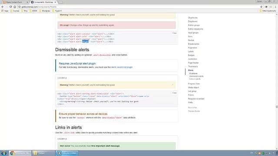
Task: Go to Navs in the sidebar
Action: point(190,36)
